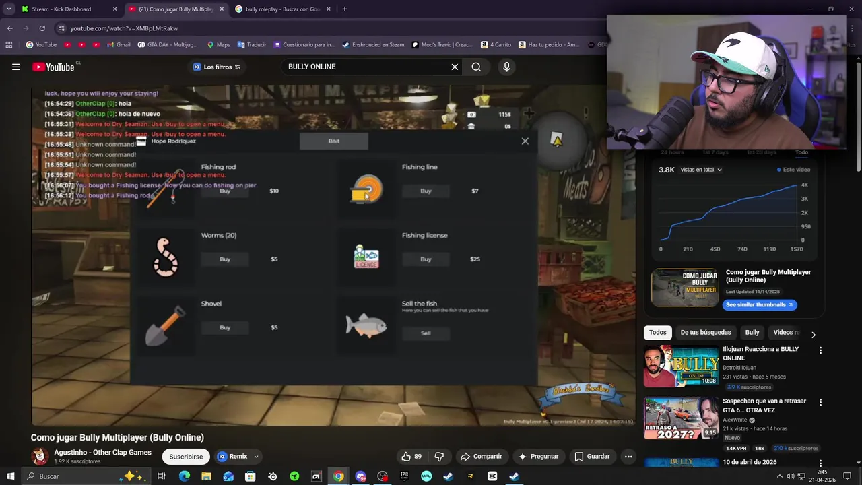Show more chips with right arrow

coord(813,335)
